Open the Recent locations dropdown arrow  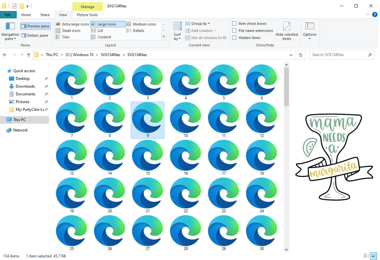pos(22,55)
